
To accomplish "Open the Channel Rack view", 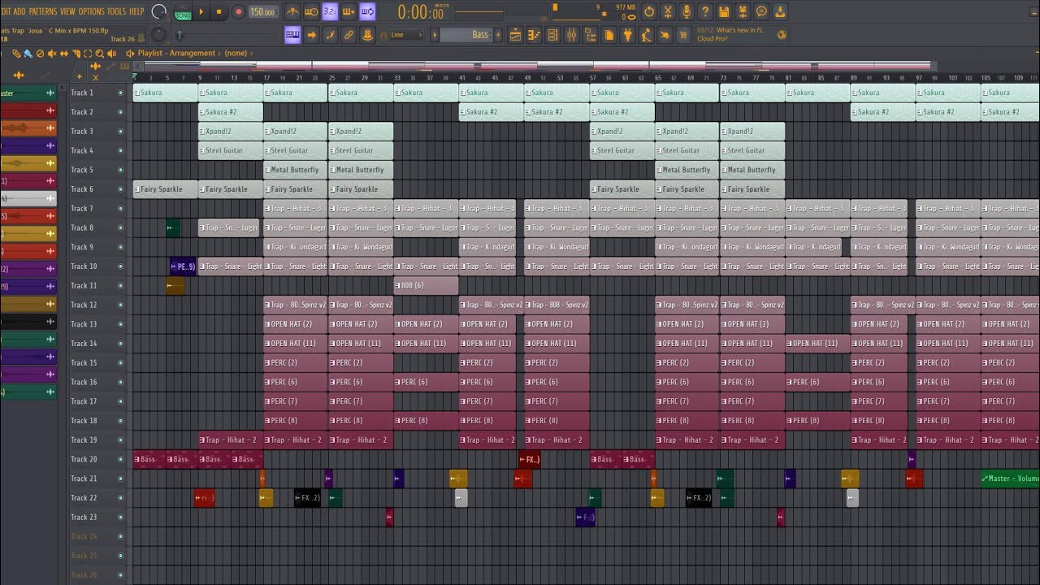I will [x=552, y=35].
